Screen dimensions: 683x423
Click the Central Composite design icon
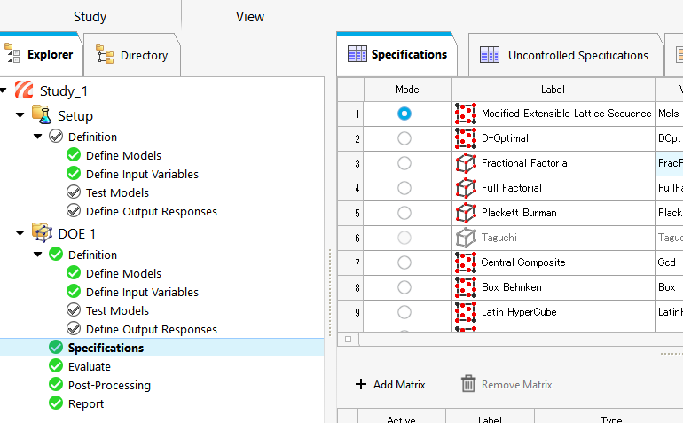coord(465,262)
